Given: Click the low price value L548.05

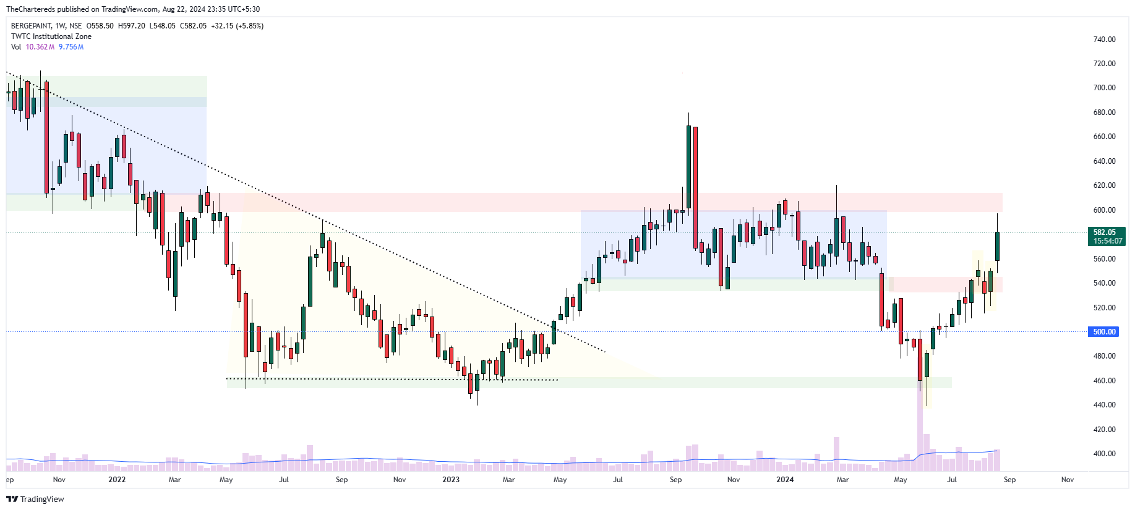Looking at the screenshot, I should tap(163, 26).
